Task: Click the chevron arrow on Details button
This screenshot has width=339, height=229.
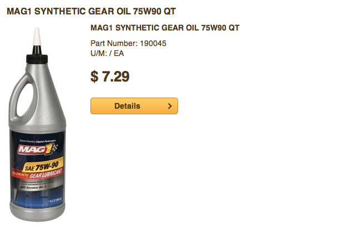Action: pyautogui.click(x=170, y=106)
